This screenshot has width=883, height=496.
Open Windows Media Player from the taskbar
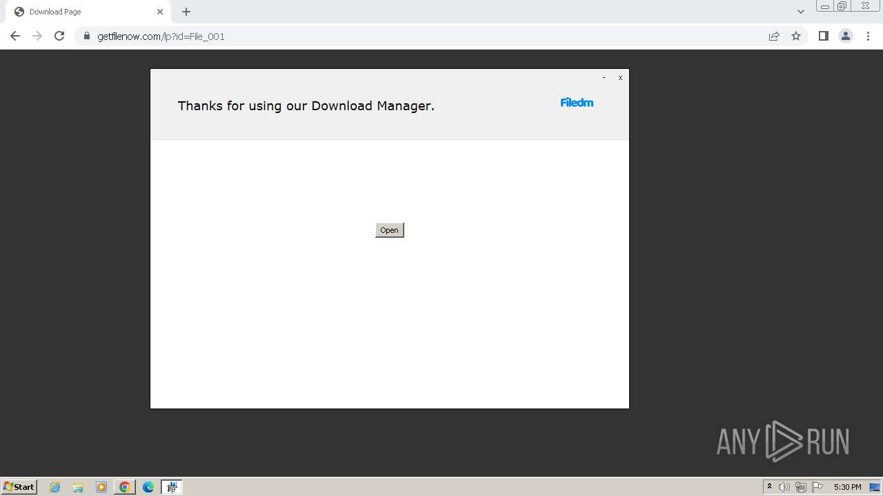[101, 487]
